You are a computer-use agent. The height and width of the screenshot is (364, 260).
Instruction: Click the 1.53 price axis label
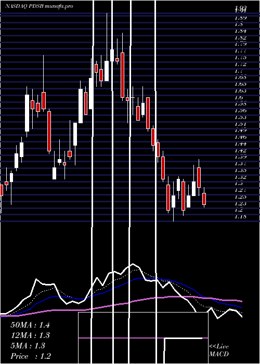tap(240, 117)
